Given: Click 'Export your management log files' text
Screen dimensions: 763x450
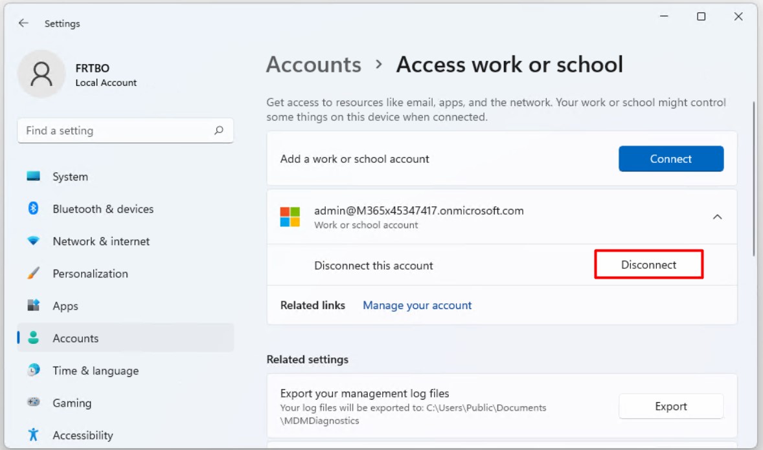Looking at the screenshot, I should (x=365, y=393).
